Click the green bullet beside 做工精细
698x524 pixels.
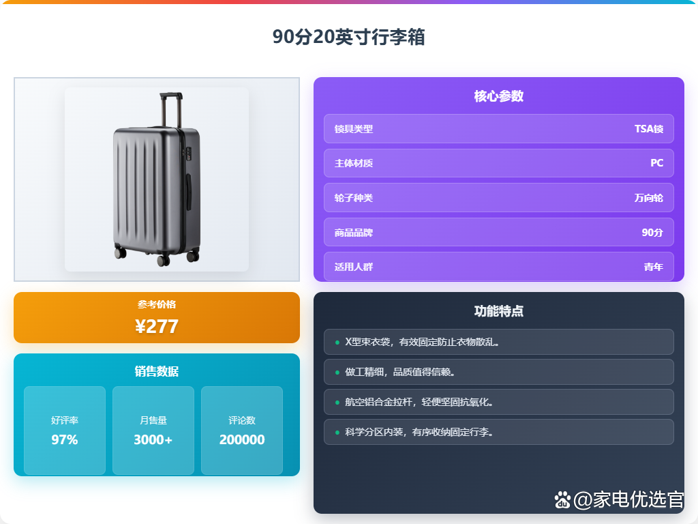(337, 372)
